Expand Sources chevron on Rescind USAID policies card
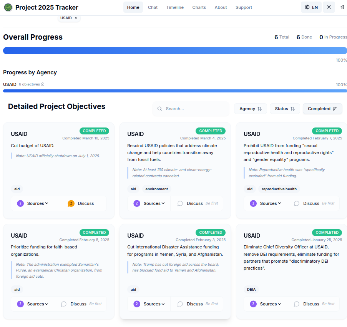Screen dimensions: 347x327 [x=163, y=203]
